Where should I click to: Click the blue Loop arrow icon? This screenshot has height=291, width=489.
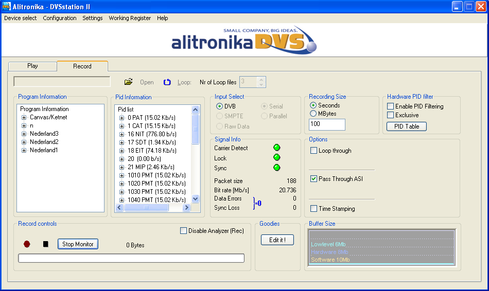167,82
